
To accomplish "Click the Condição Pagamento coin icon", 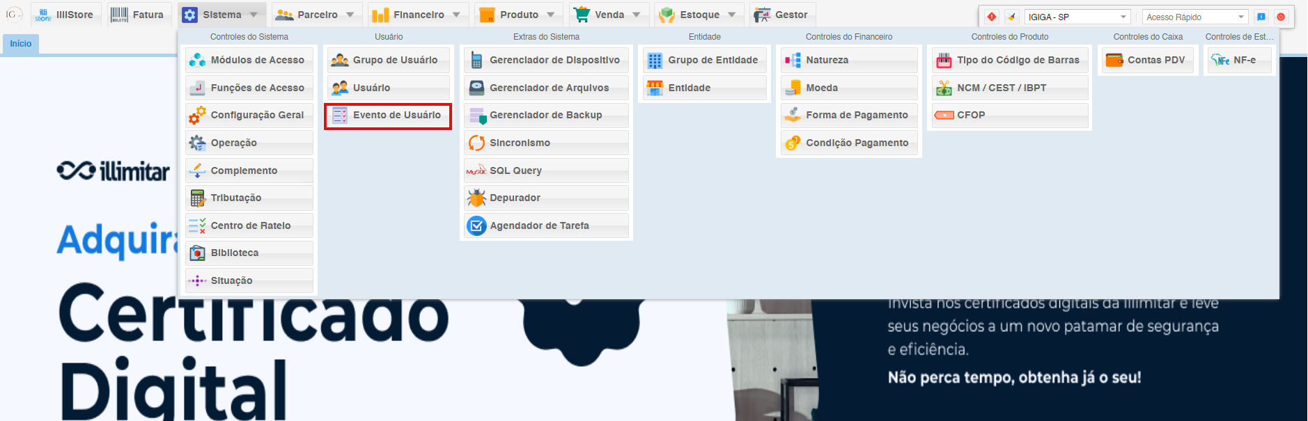I will point(793,143).
